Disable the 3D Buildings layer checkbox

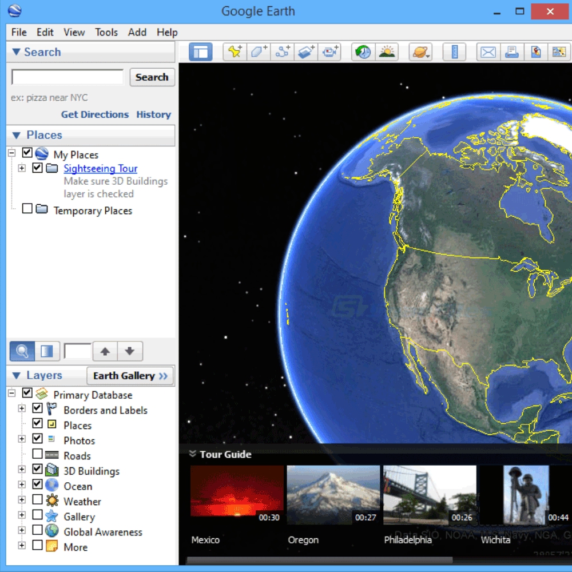tap(37, 469)
